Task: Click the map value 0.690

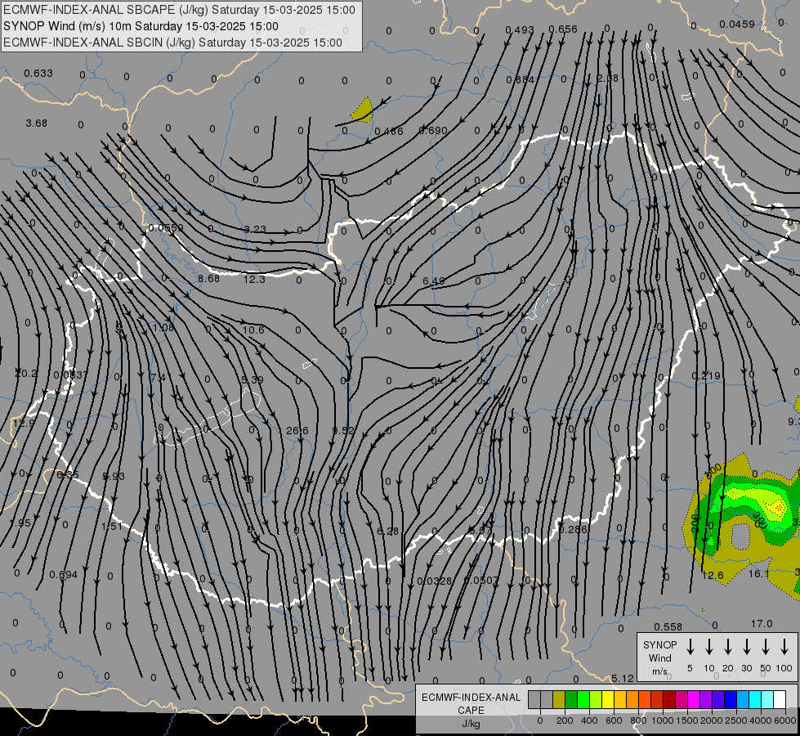Action: coord(432,130)
